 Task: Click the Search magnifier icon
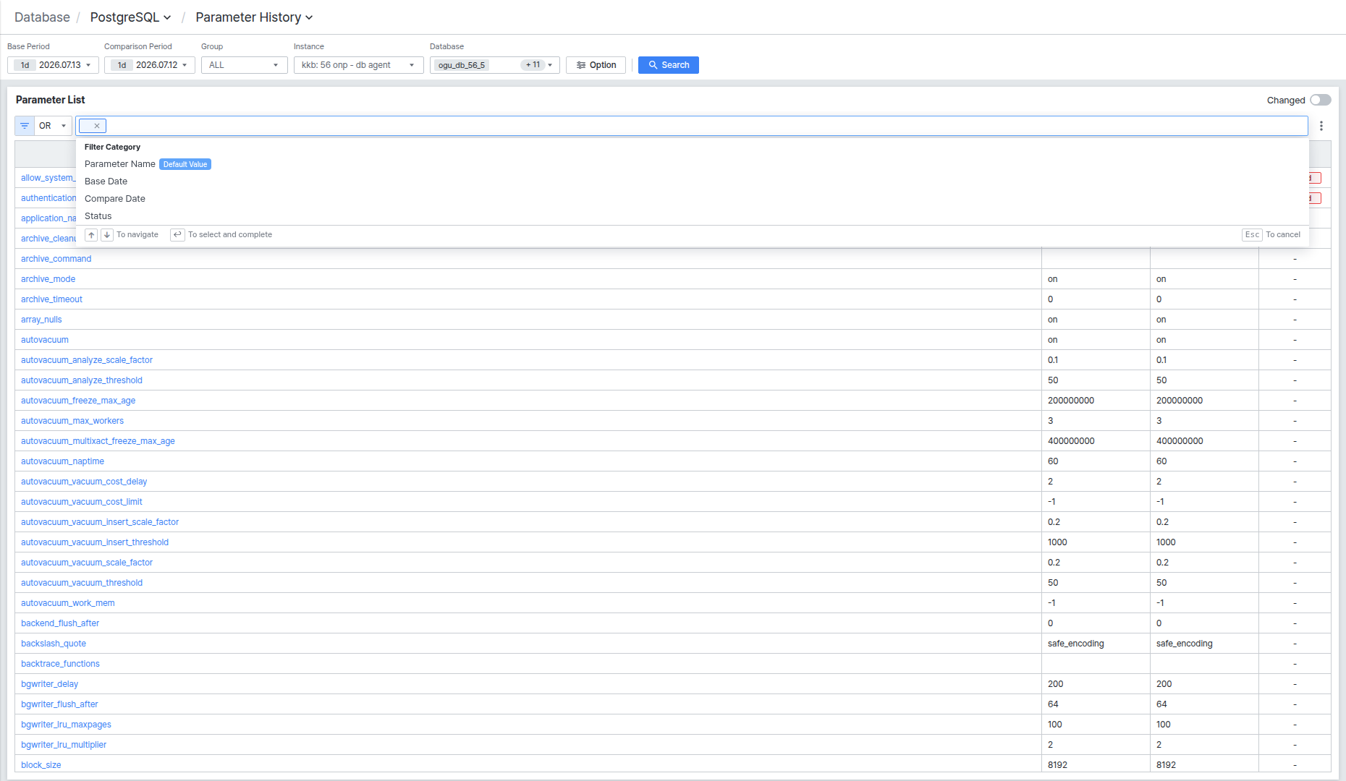[653, 65]
